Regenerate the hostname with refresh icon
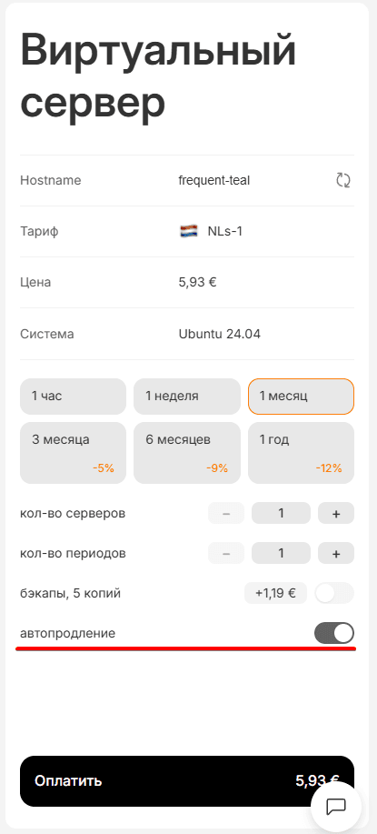377x834 pixels. tap(343, 180)
